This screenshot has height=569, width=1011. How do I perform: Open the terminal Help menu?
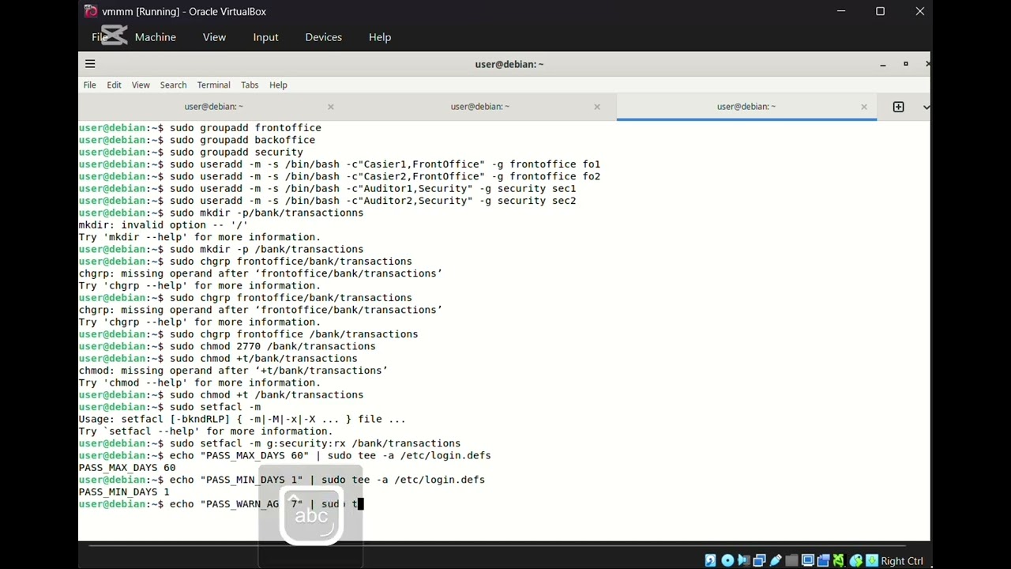click(x=278, y=85)
